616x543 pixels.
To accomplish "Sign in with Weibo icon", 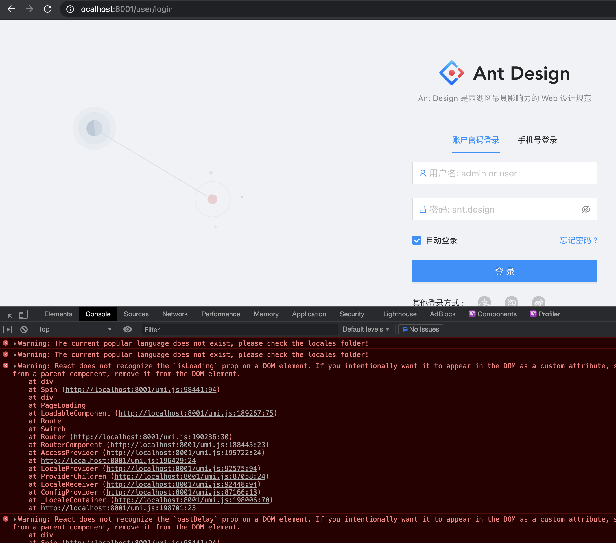I will pos(539,302).
